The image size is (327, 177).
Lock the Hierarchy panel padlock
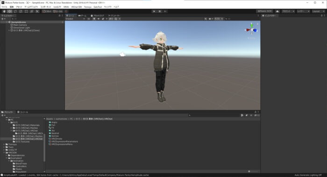(x=59, y=15)
